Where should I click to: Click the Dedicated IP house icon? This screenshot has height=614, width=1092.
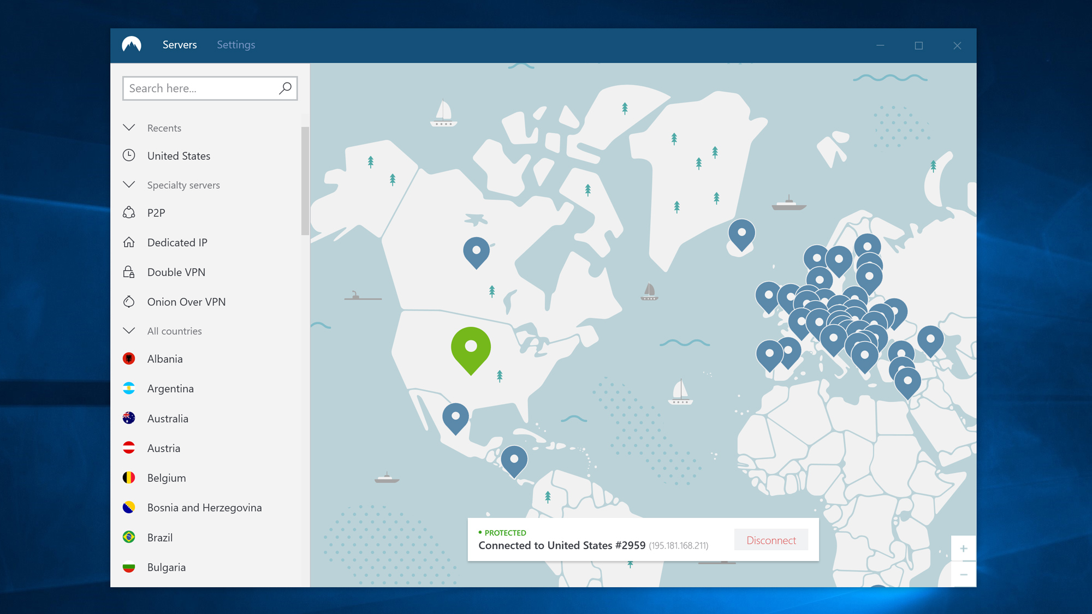129,242
